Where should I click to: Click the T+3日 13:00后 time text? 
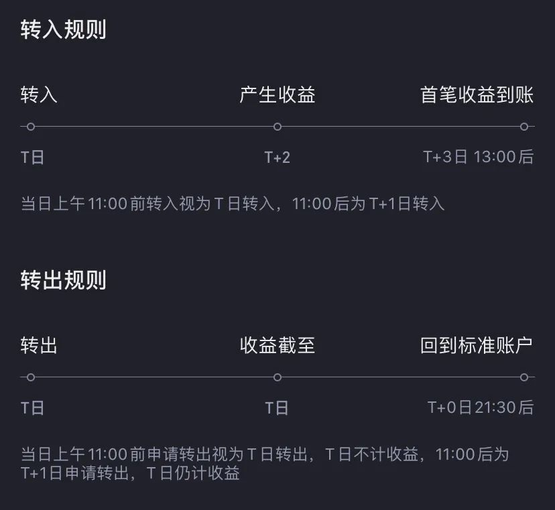tap(479, 157)
